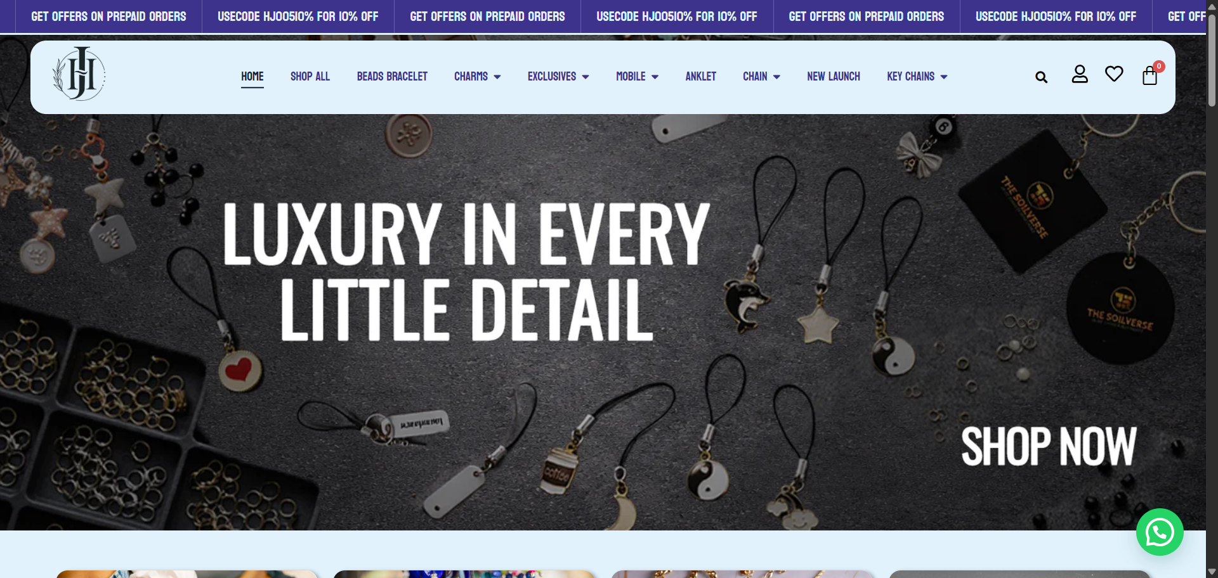Image resolution: width=1218 pixels, height=578 pixels.
Task: Expand the Exclusives dropdown menu
Action: pos(558,77)
